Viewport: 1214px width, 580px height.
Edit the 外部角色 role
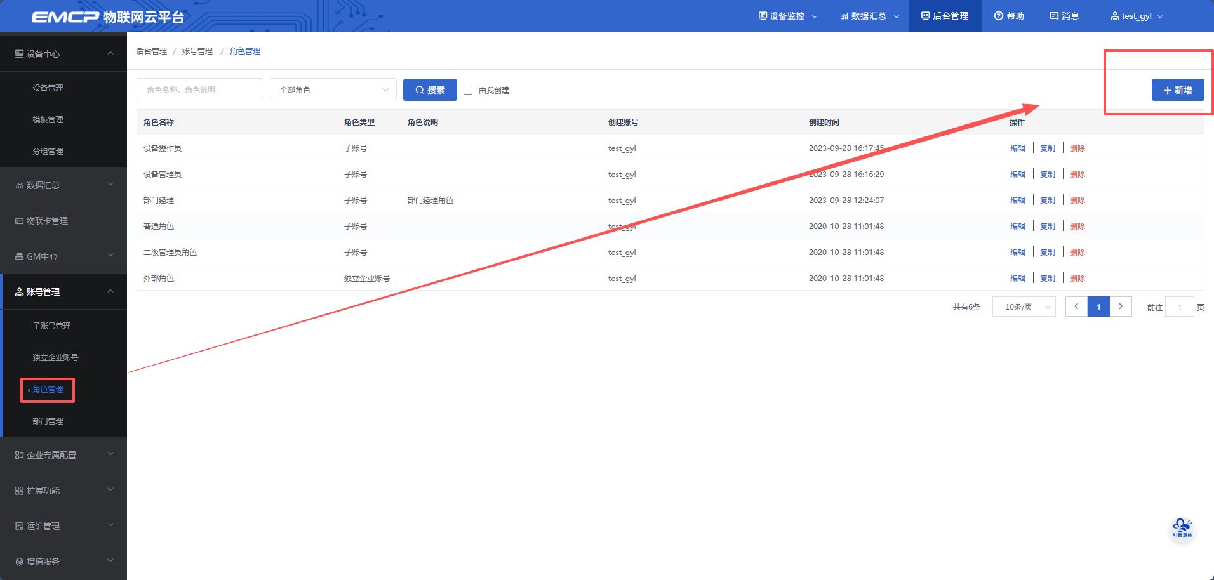coord(1018,279)
